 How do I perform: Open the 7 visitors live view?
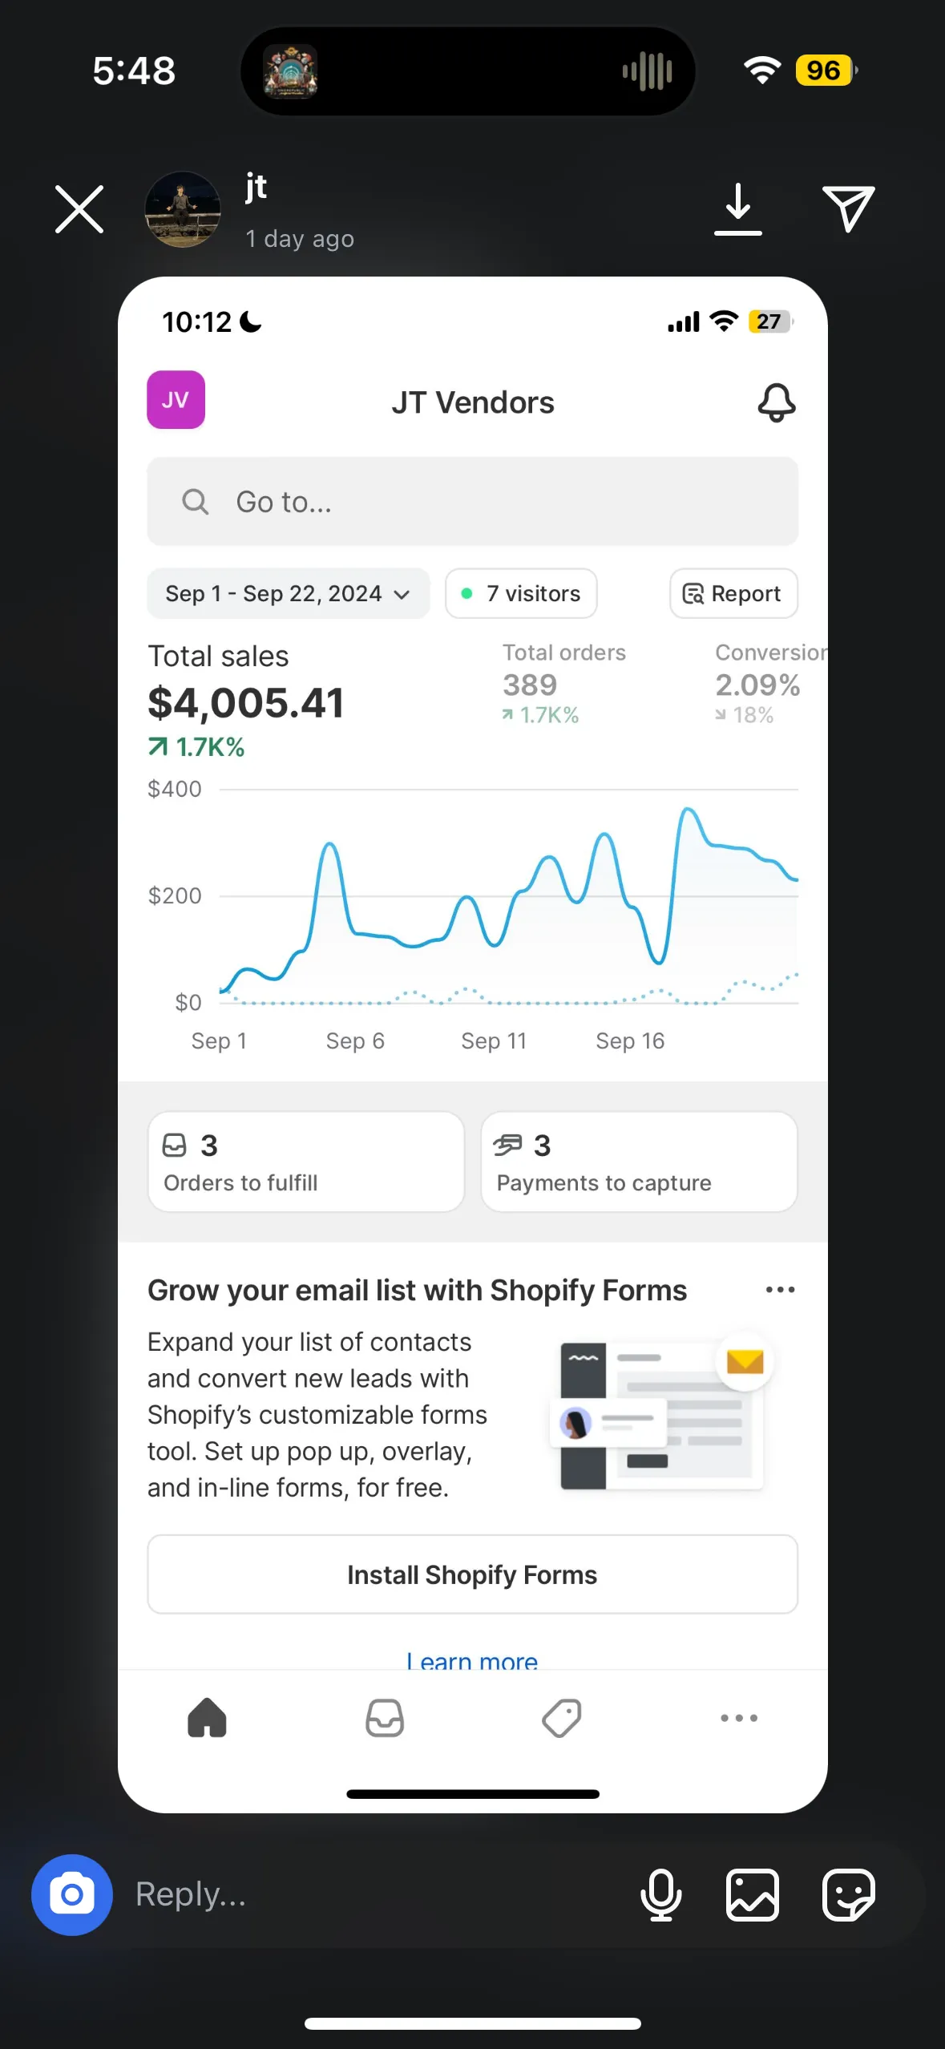pos(521,593)
